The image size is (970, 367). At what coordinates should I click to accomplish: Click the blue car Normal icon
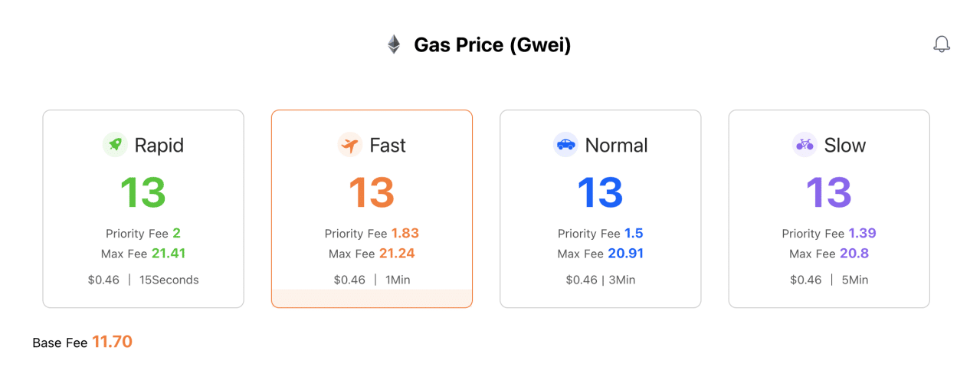pos(565,145)
